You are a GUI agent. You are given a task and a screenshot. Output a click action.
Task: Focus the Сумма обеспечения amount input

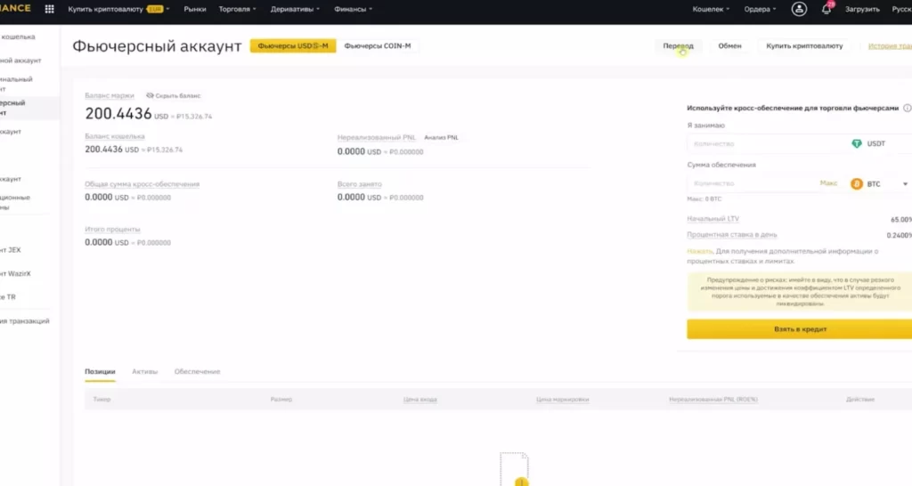point(752,183)
